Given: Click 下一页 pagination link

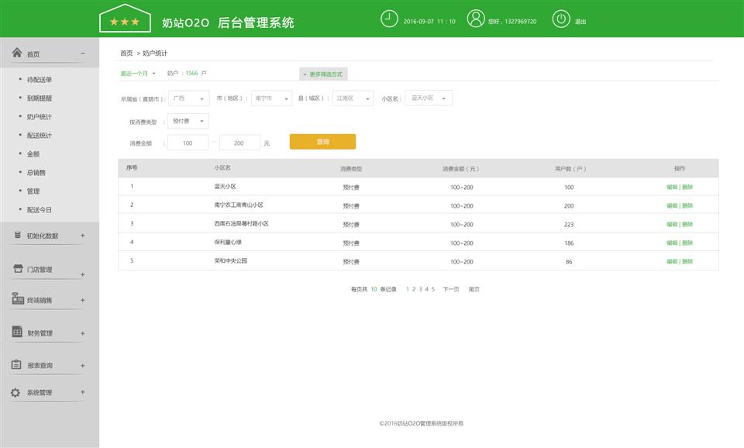Looking at the screenshot, I should coord(451,289).
